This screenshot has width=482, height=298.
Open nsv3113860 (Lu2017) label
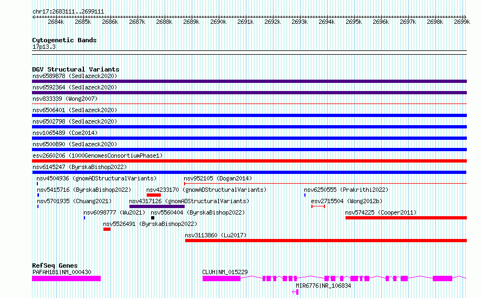216,235
